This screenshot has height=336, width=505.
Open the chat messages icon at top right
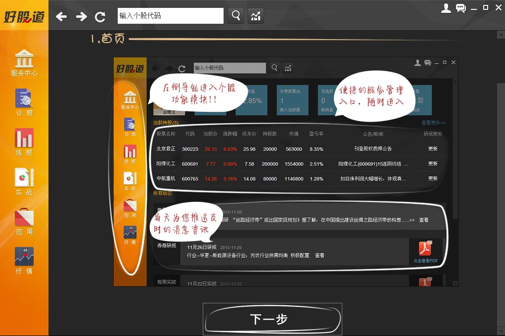click(x=461, y=8)
